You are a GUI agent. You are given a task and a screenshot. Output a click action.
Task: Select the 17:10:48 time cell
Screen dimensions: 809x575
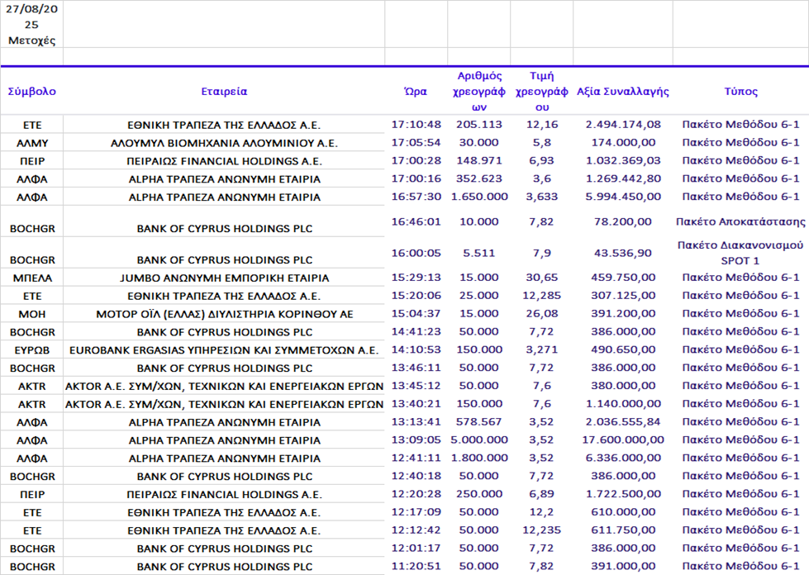(x=416, y=125)
